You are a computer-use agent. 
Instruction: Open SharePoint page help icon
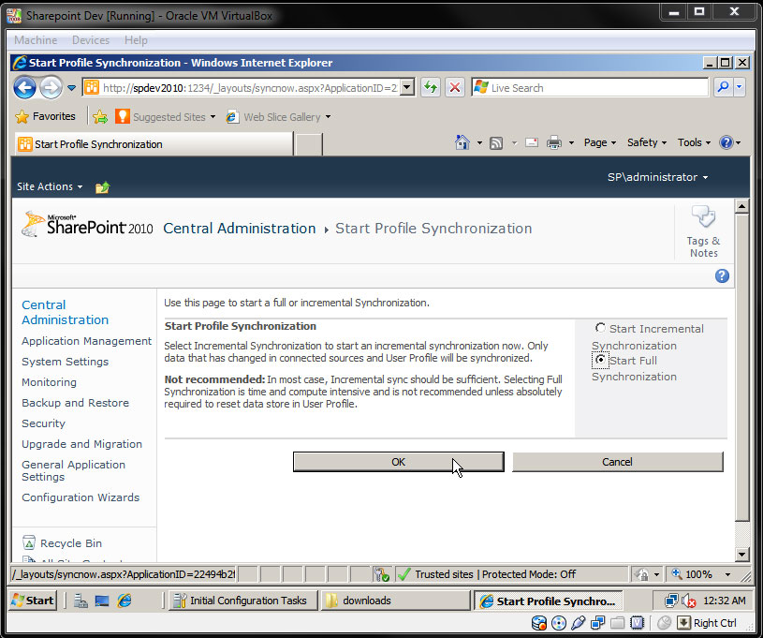(x=722, y=276)
